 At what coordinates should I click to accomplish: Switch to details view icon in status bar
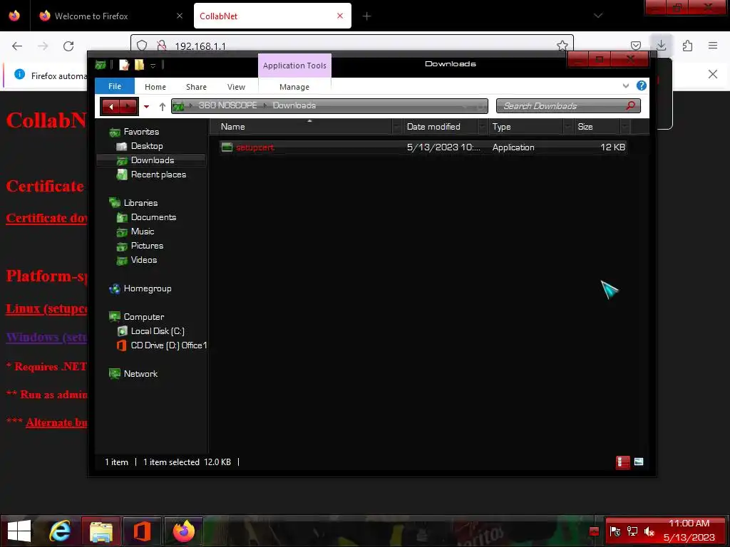622,462
